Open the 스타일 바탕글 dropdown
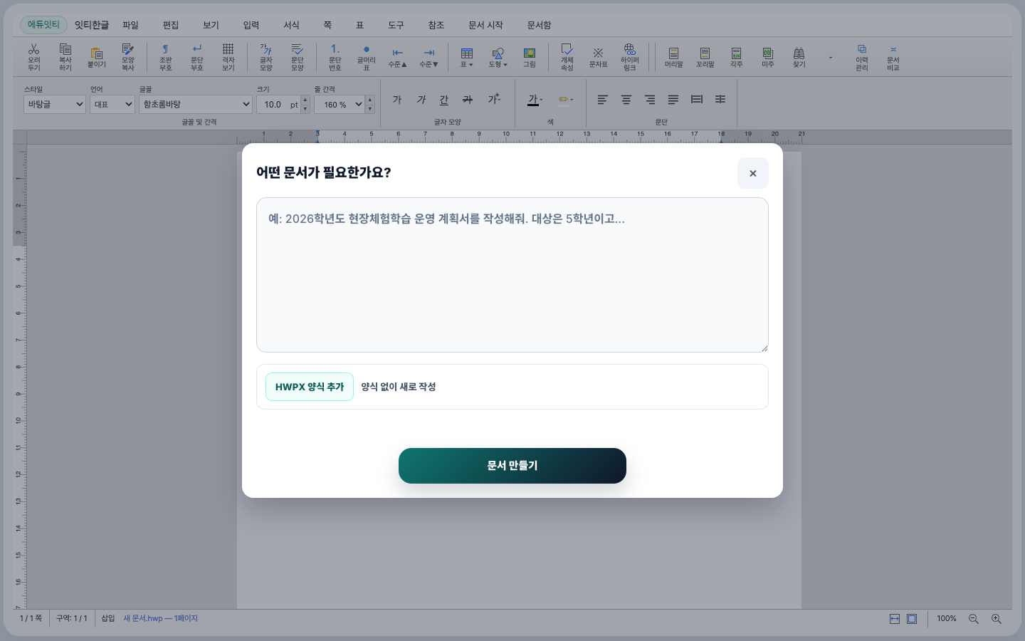Image resolution: width=1025 pixels, height=641 pixels. [x=55, y=104]
